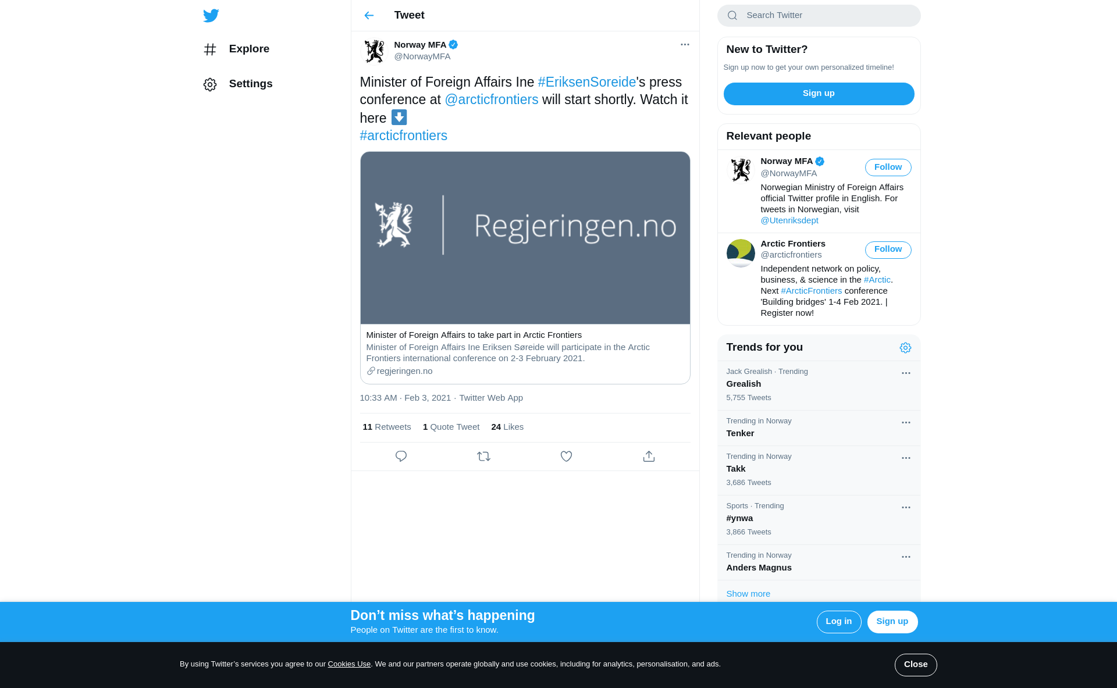Retweet the press conference tweet
This screenshot has height=688, width=1117.
click(x=483, y=457)
